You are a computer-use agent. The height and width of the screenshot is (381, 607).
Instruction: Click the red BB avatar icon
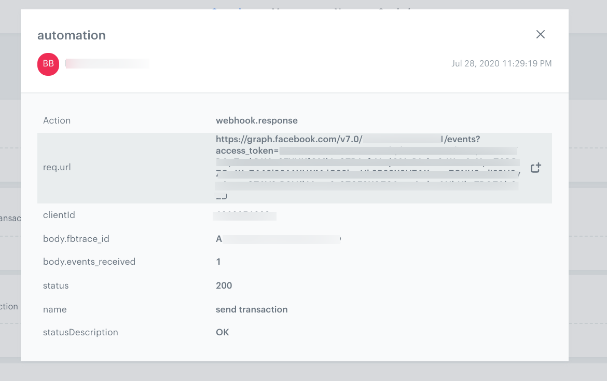click(48, 64)
